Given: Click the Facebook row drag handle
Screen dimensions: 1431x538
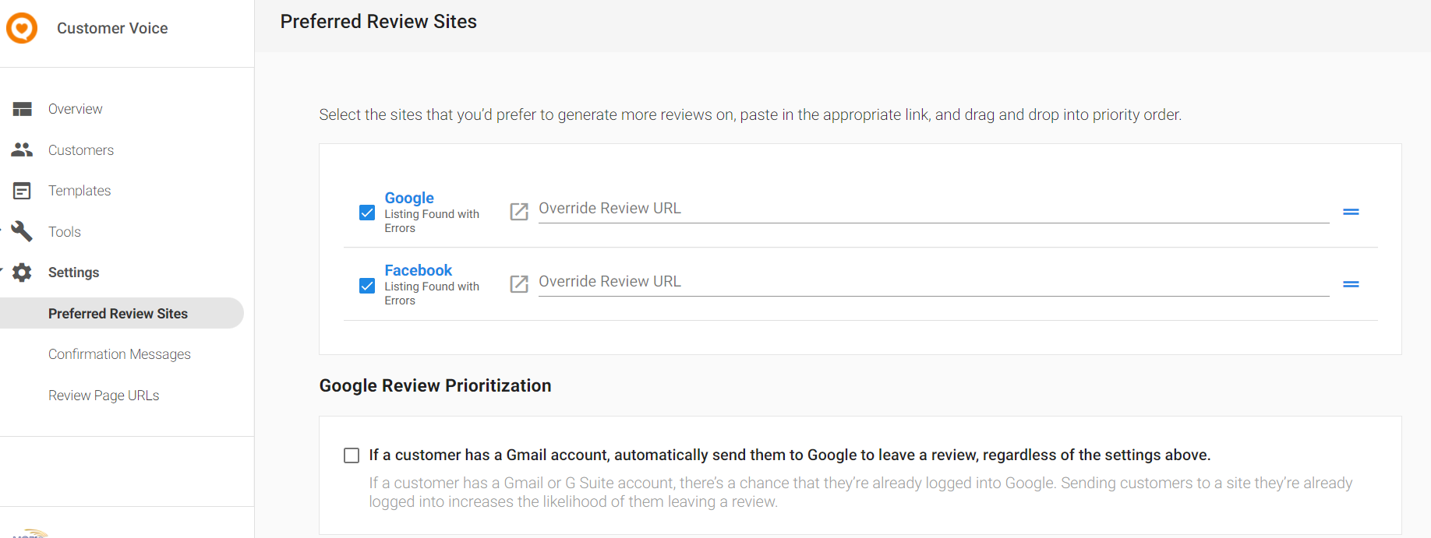Looking at the screenshot, I should [1351, 284].
